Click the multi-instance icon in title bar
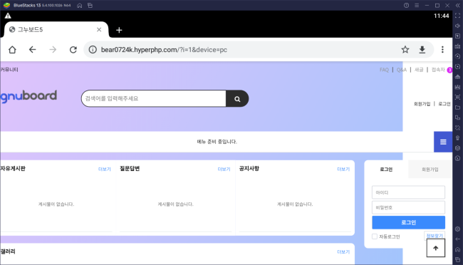This screenshot has height=265, width=463. click(90, 5)
